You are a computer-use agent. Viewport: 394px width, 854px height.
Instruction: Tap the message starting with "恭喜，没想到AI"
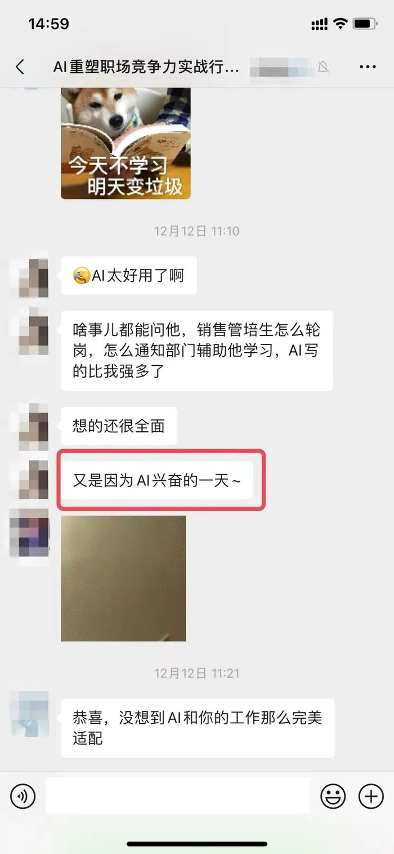pos(198,728)
